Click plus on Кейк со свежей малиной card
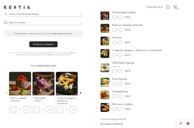194x128 pixels. 26,109
